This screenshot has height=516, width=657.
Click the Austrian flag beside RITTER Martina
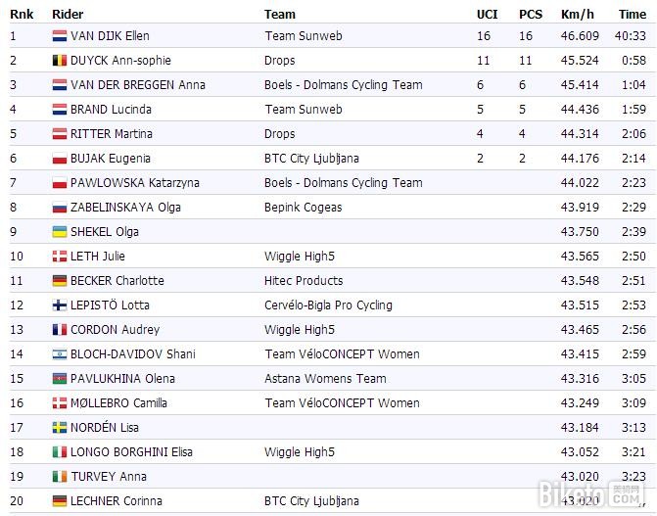(59, 134)
